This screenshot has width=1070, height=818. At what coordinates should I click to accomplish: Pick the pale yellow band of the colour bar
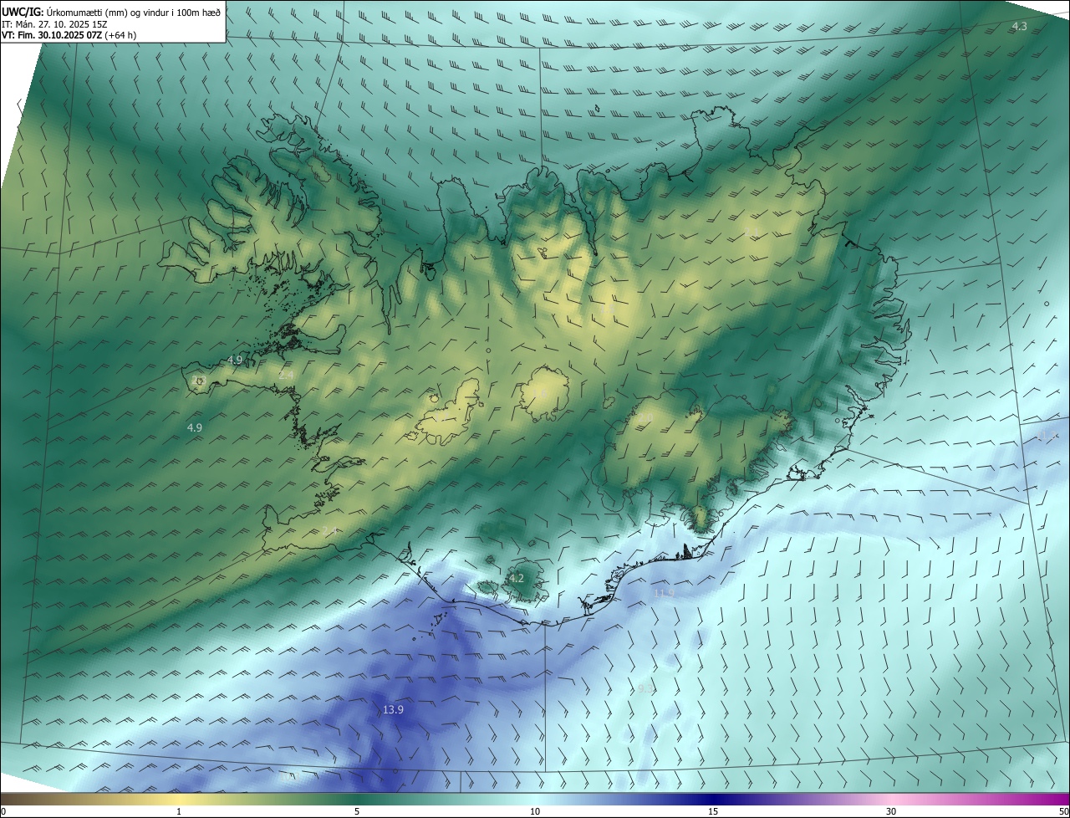[179, 799]
